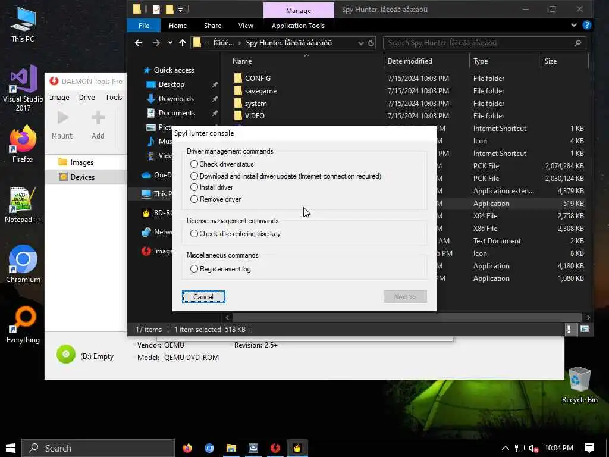Image resolution: width=609 pixels, height=457 pixels.
Task: Select the VIDEO folder
Action: (x=255, y=116)
